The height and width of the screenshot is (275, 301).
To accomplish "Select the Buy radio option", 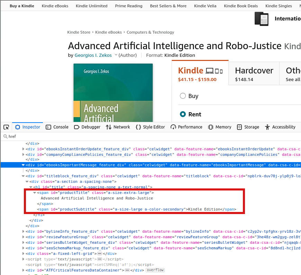I will point(183,96).
